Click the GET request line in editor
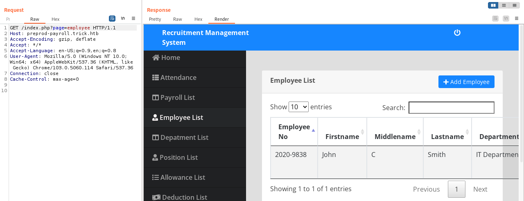The width and height of the screenshot is (524, 201). tap(63, 28)
